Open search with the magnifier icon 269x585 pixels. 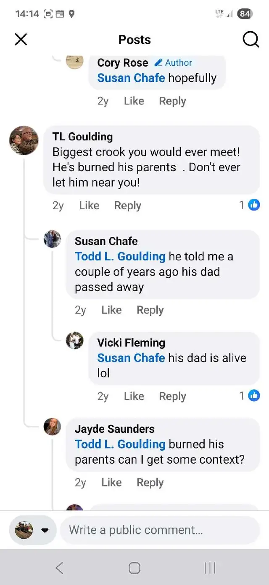[251, 40]
